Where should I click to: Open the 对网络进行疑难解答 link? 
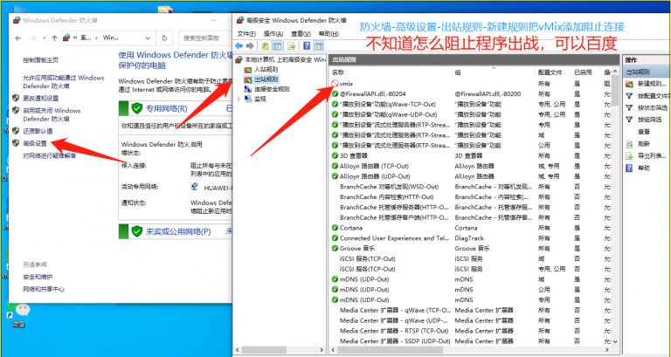[x=49, y=155]
